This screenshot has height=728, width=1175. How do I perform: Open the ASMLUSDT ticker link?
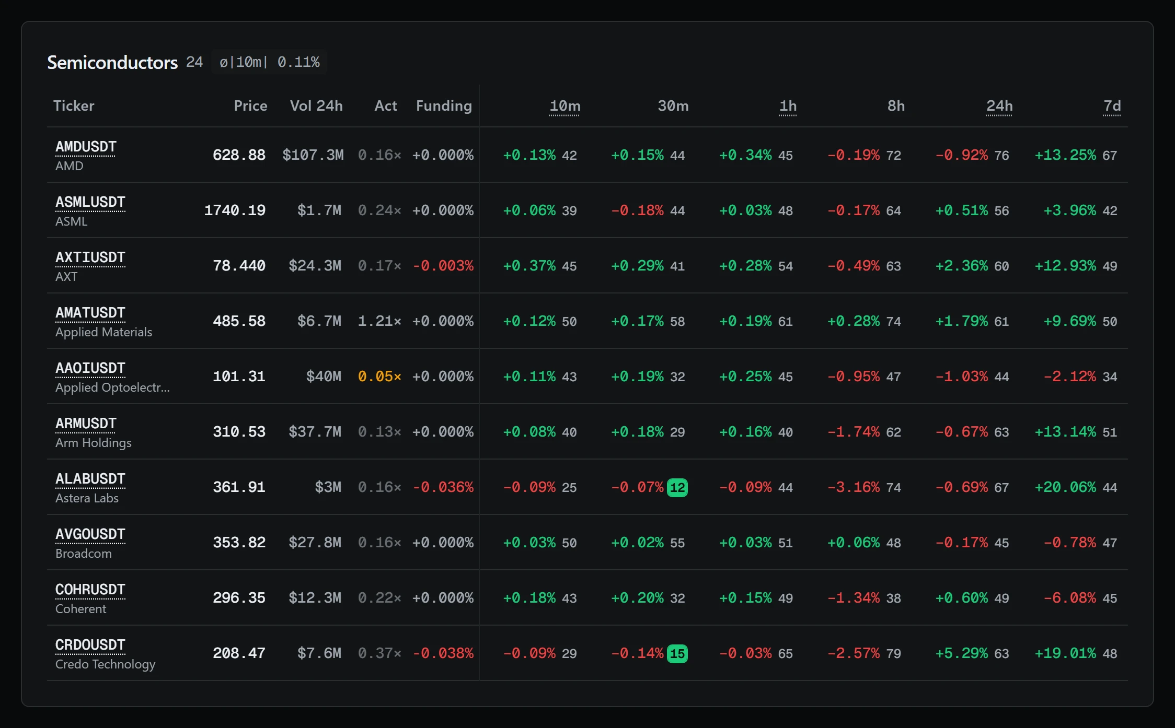point(90,202)
